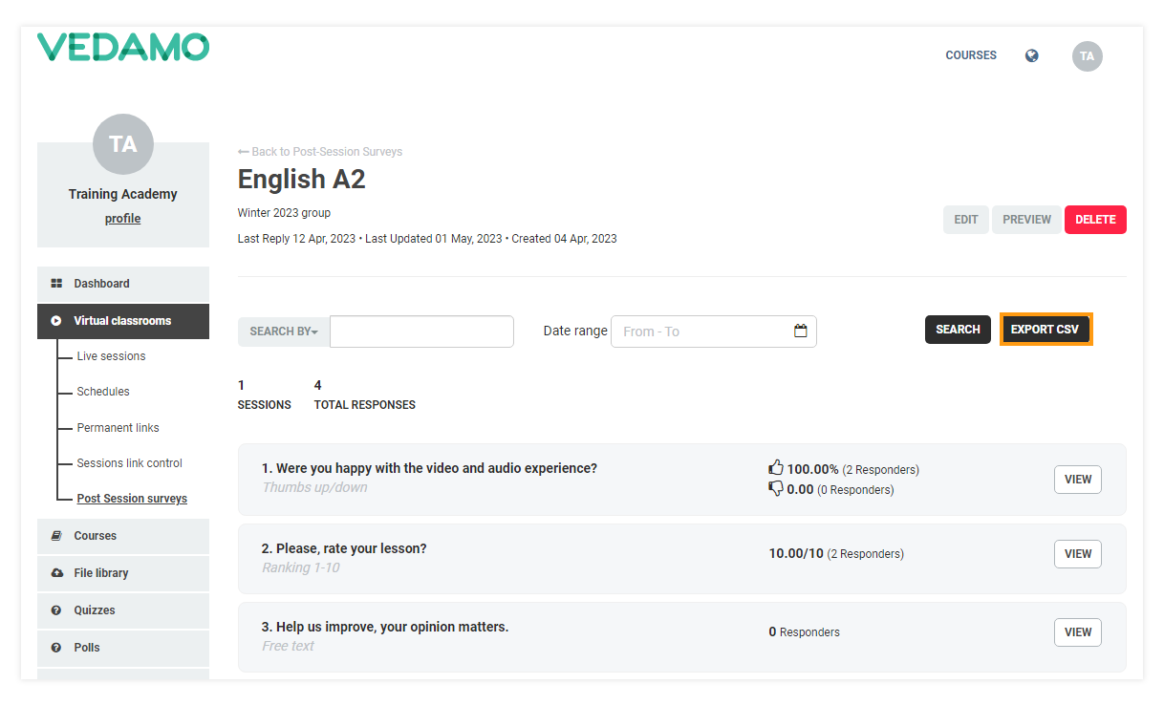Click the VEDAMO logo
The height and width of the screenshot is (706, 1164).
tap(123, 48)
